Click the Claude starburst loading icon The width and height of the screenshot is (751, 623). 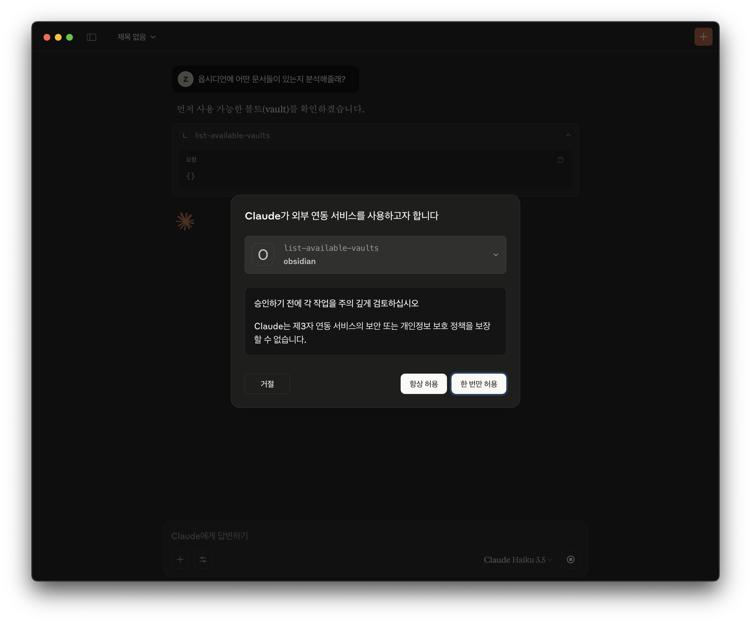[185, 221]
